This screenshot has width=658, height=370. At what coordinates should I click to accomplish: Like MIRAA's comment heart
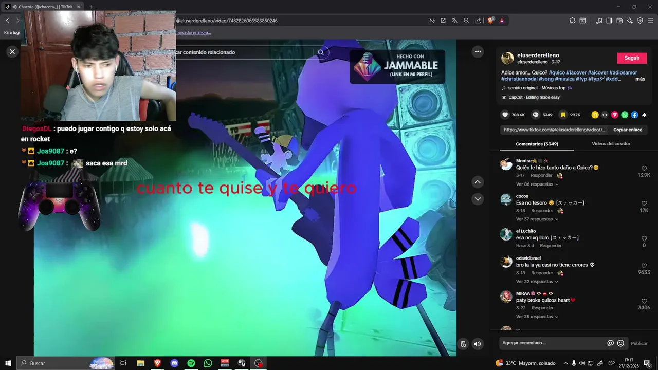tap(644, 301)
